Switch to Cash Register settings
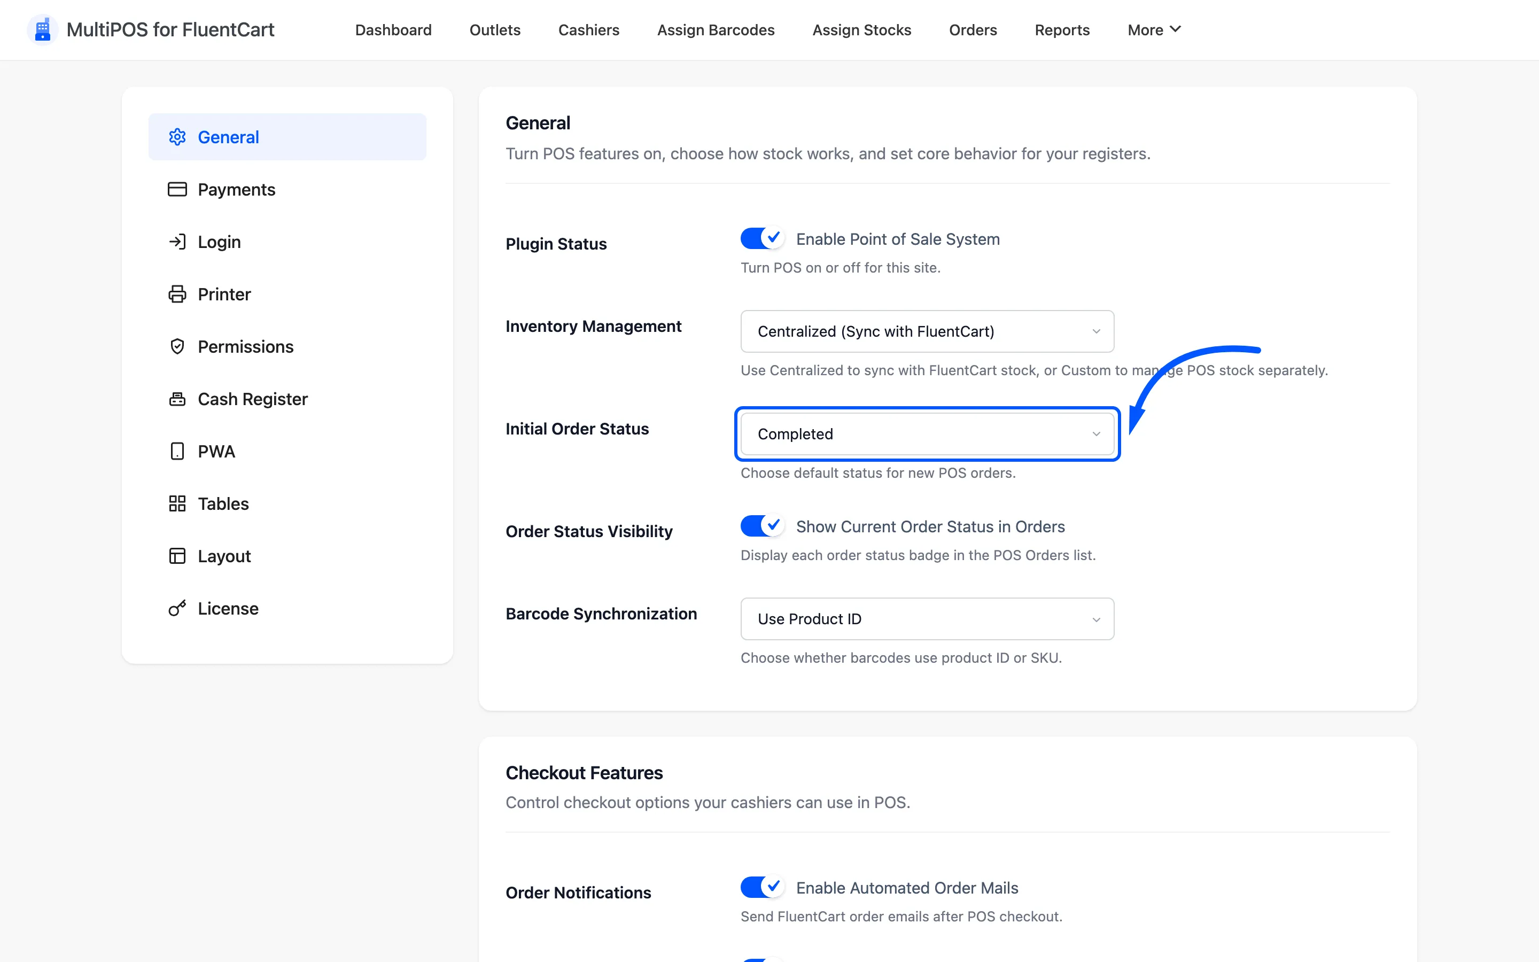Image resolution: width=1539 pixels, height=962 pixels. (287, 399)
